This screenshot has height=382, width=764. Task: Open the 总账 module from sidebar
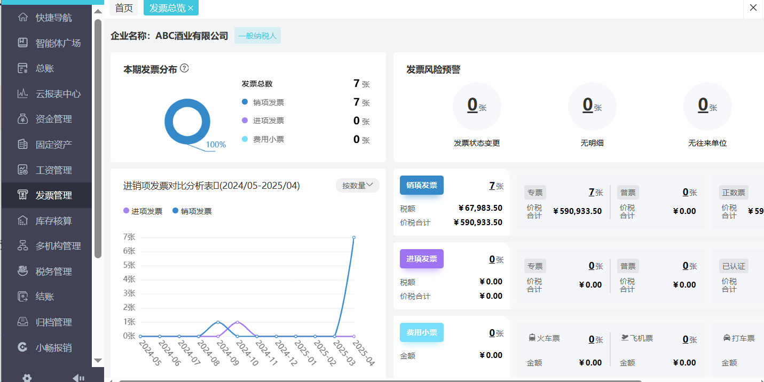point(46,68)
